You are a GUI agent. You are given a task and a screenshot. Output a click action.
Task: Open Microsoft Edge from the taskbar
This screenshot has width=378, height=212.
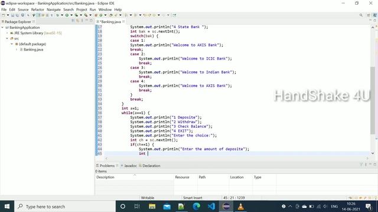tap(197, 207)
